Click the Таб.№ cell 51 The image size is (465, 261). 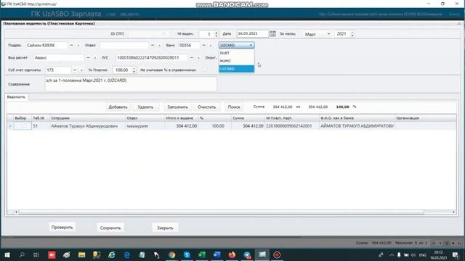(x=41, y=126)
